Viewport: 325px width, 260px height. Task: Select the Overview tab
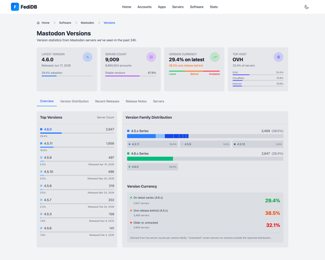(x=47, y=101)
